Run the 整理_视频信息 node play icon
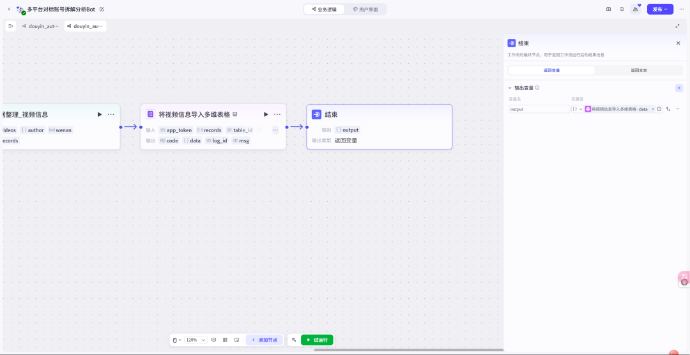 pos(100,114)
